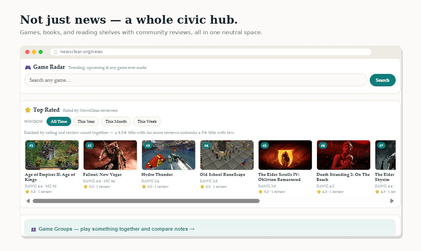Image resolution: width=421 pixels, height=251 pixels.
Task: Click the 'Ranked by rating and review count' note
Action: pyautogui.click(x=129, y=133)
